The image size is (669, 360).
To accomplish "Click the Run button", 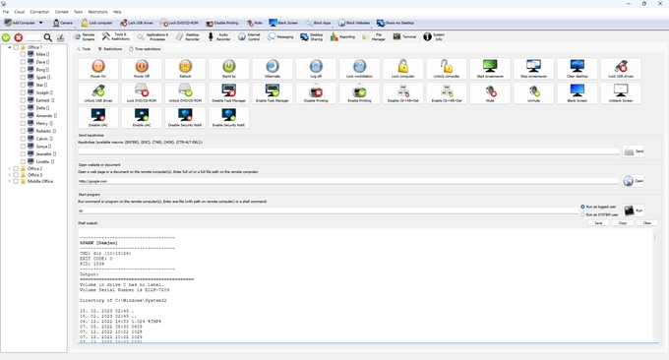I will click(634, 210).
